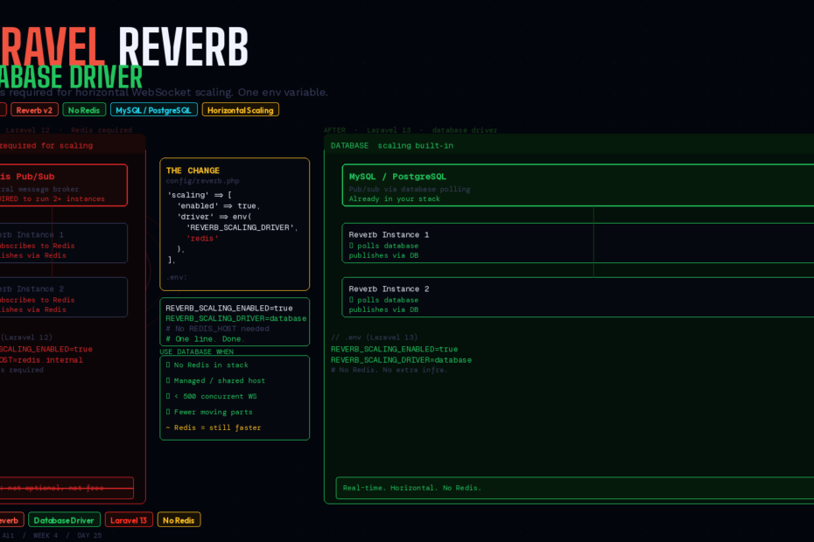Click the blue "MySQL / PostgreSQL" tag
The height and width of the screenshot is (542, 814).
point(154,110)
